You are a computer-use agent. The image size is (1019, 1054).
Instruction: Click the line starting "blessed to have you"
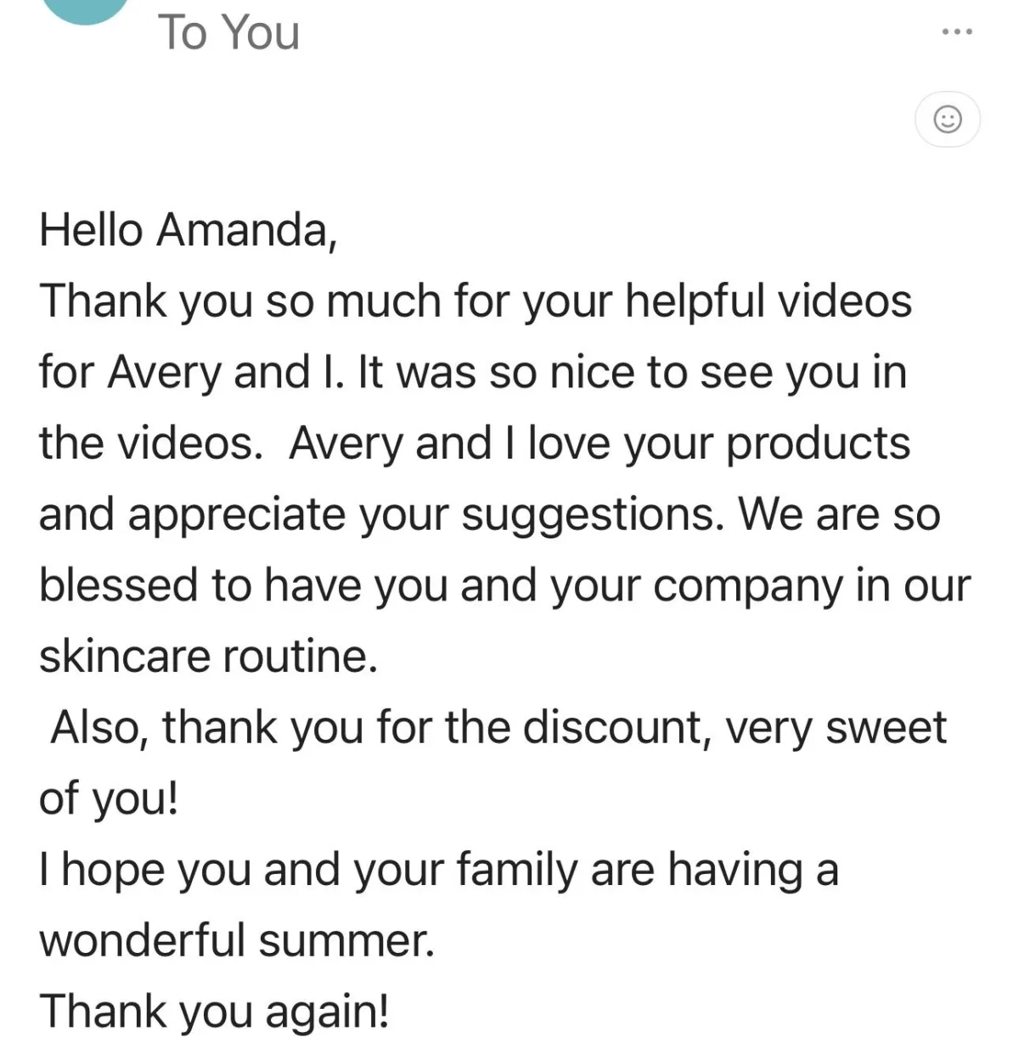504,585
